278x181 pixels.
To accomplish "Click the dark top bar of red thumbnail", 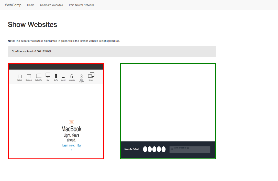I will (x=56, y=67).
